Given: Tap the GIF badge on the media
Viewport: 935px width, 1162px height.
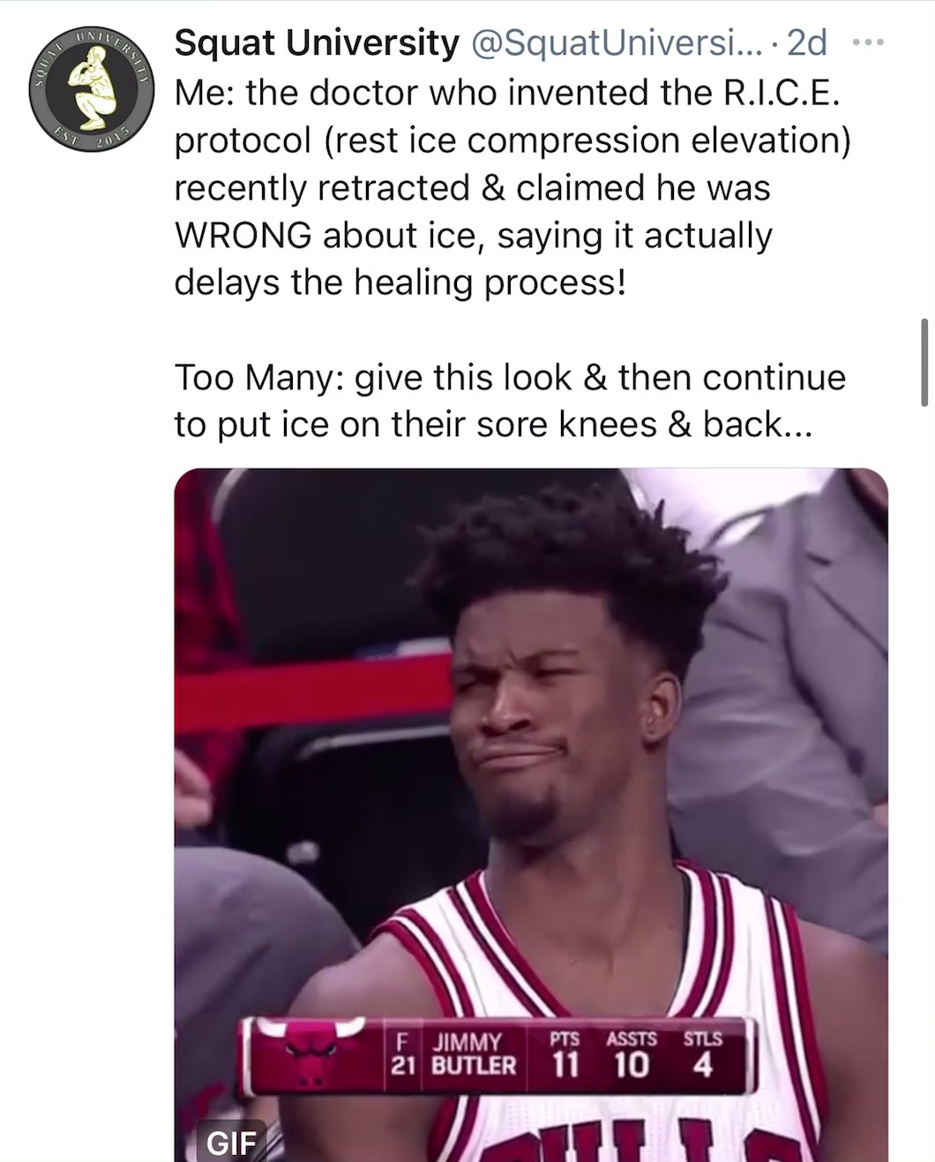Looking at the screenshot, I should pyautogui.click(x=230, y=1143).
